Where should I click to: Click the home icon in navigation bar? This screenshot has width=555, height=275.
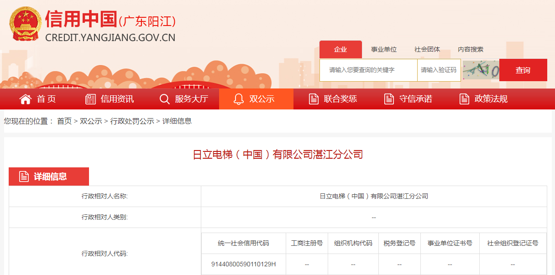(x=26, y=99)
